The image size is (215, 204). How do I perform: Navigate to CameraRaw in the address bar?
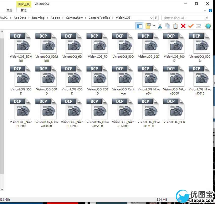(x=74, y=18)
